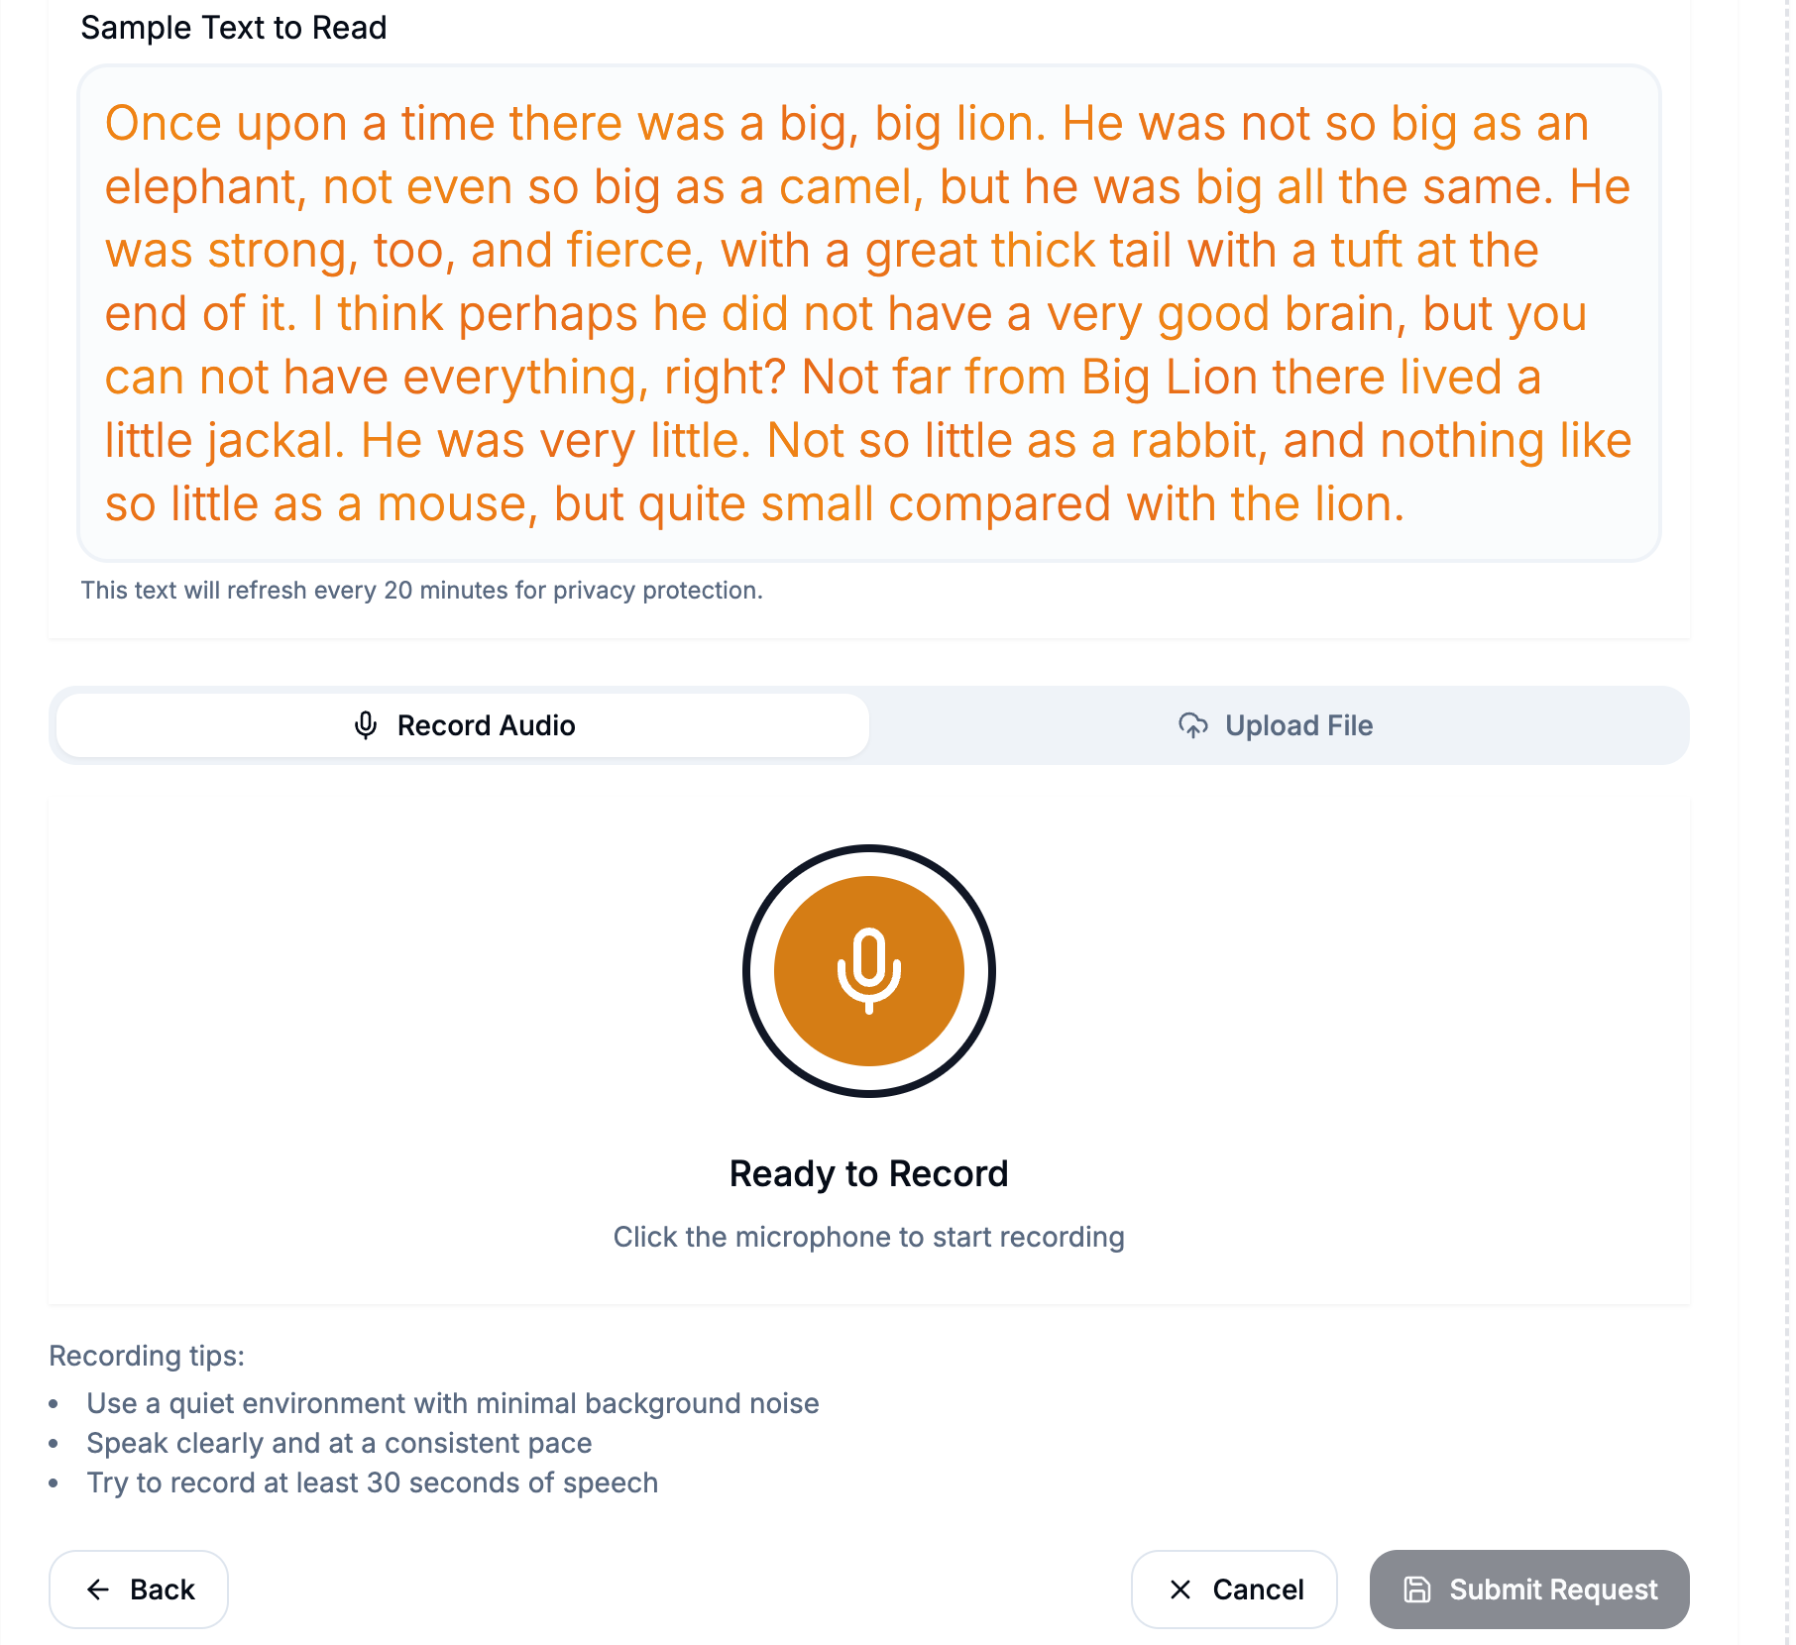Switch to the Record Audio tab
Viewport: 1796px width, 1645px height.
click(x=464, y=725)
